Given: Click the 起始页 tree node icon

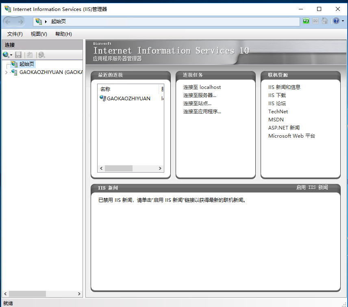Looking at the screenshot, I should 14,64.
